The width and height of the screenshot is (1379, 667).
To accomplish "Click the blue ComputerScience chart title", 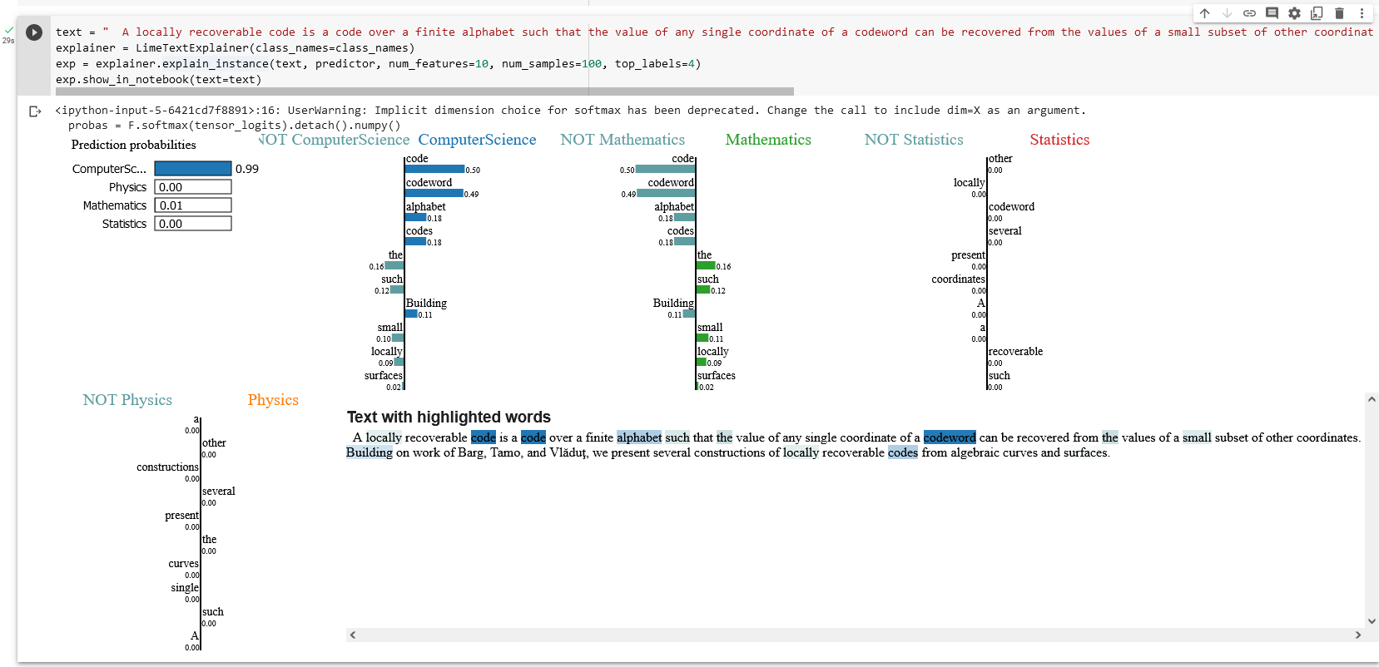I will pos(477,140).
